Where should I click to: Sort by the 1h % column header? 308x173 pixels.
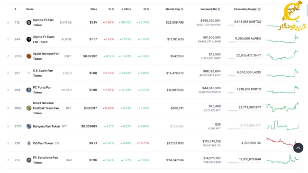pos(111,9)
